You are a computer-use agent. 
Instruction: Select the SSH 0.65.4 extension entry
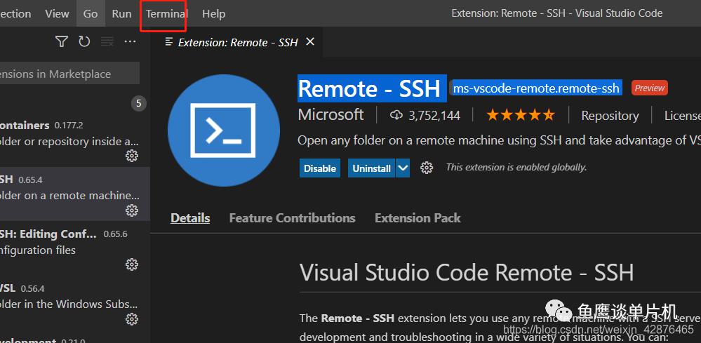point(75,194)
